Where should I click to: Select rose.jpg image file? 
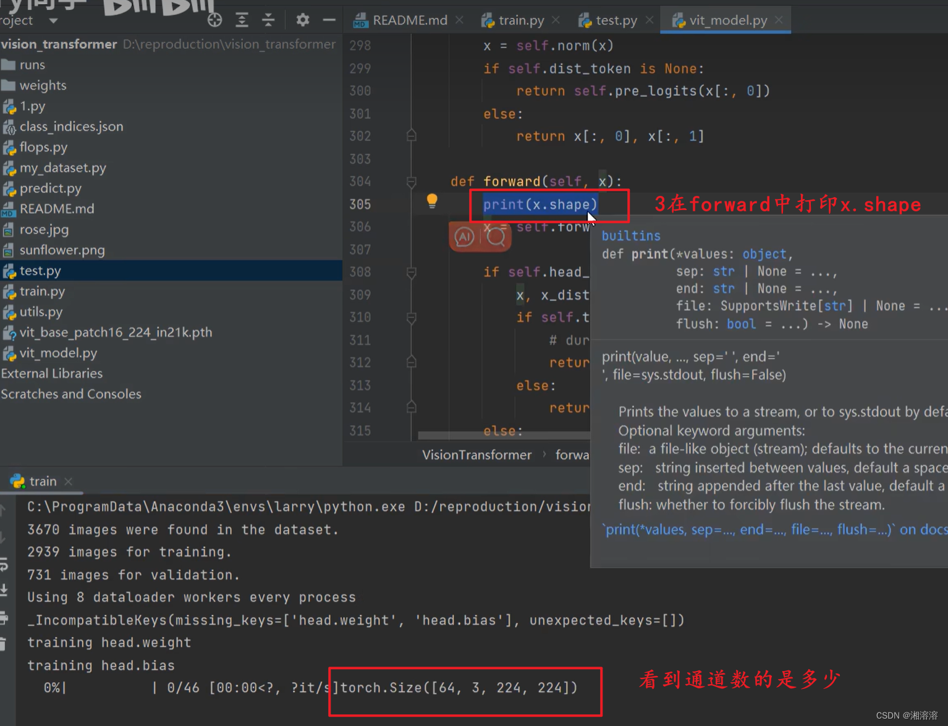tap(44, 229)
